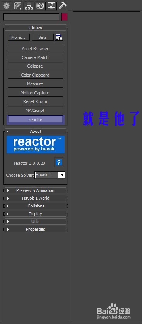Open the Create panel tab
142x324 pixels.
click(6, 6)
